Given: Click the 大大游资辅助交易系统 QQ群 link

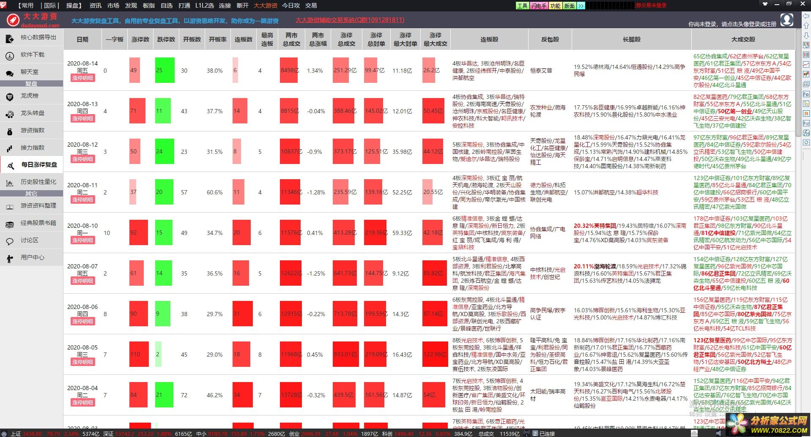Looking at the screenshot, I should click(x=350, y=20).
